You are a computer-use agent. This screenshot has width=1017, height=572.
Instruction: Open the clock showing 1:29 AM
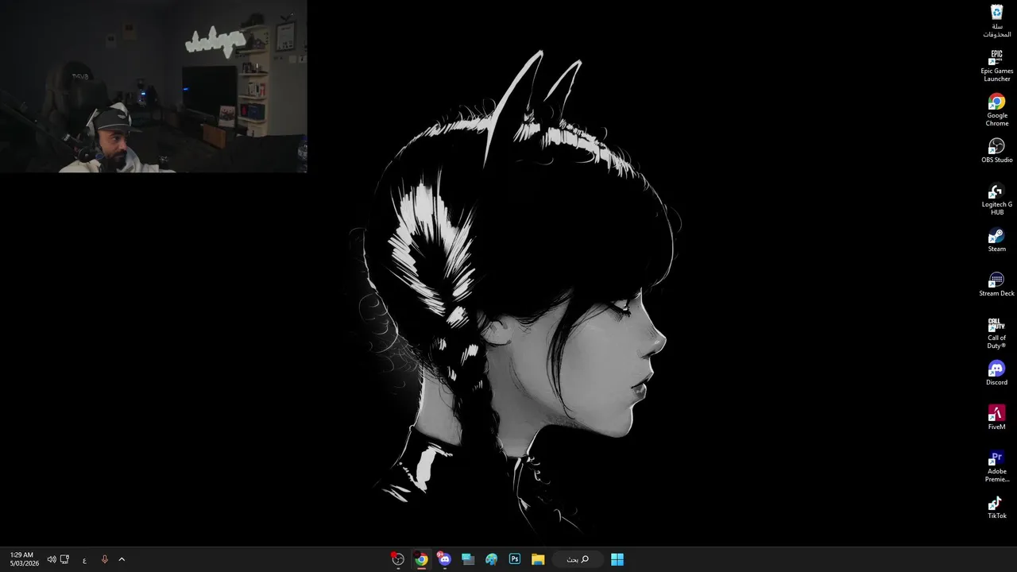coord(24,559)
